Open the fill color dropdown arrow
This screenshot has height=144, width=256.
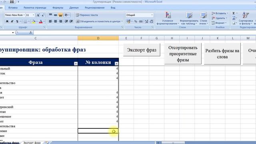tap(37, 21)
